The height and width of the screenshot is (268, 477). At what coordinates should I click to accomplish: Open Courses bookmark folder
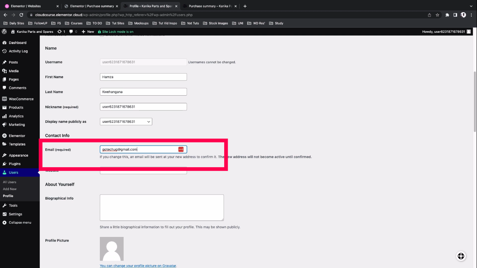click(74, 23)
